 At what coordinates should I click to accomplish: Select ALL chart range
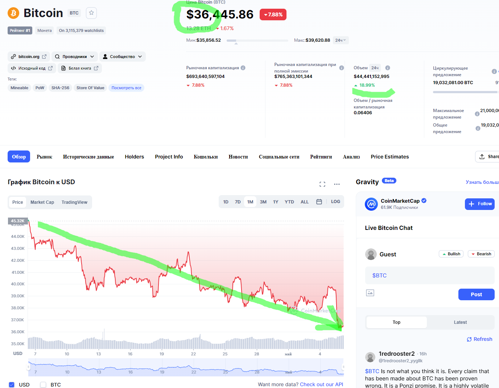[x=305, y=202]
